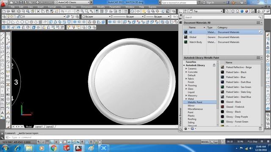Select the Cone solid tool

(x=18, y=22)
